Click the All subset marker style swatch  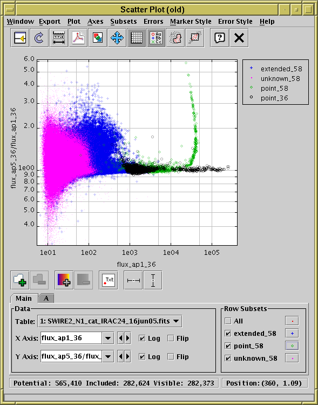pyautogui.click(x=292, y=321)
